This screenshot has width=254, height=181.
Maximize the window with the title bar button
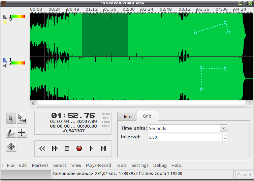[x=246, y=3]
